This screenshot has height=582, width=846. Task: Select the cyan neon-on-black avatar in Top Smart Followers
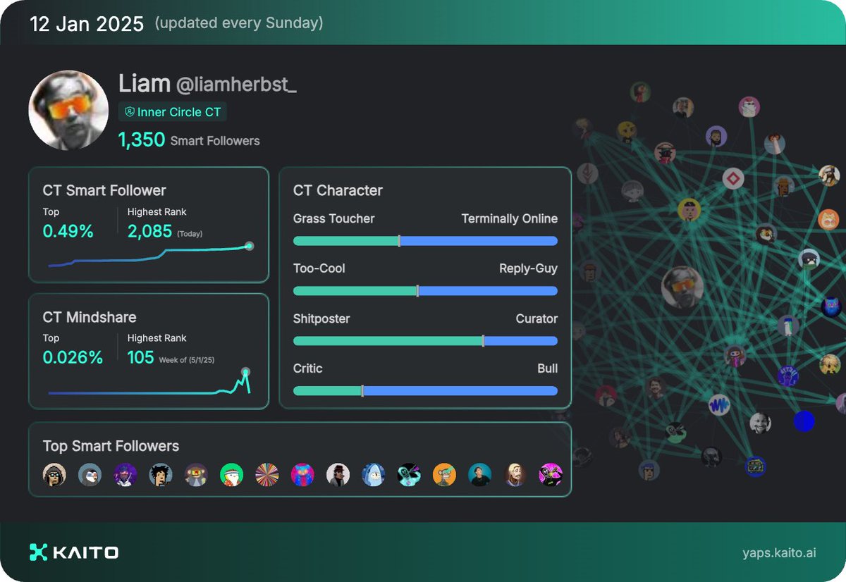409,475
